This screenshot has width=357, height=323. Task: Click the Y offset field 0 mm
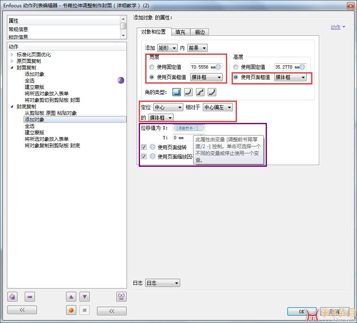[183, 138]
